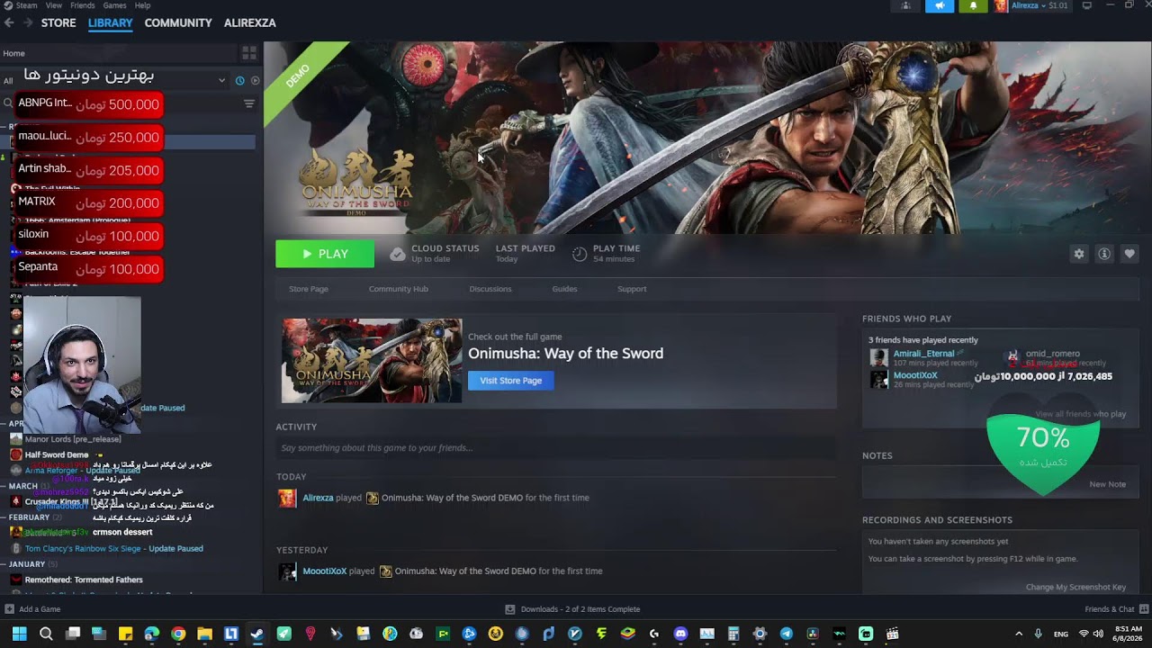Open the Games menu
This screenshot has height=648, width=1152.
click(115, 5)
